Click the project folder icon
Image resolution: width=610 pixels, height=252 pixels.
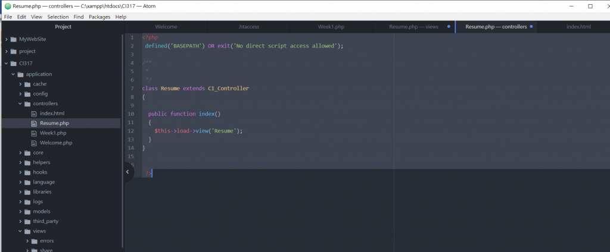tap(14, 51)
